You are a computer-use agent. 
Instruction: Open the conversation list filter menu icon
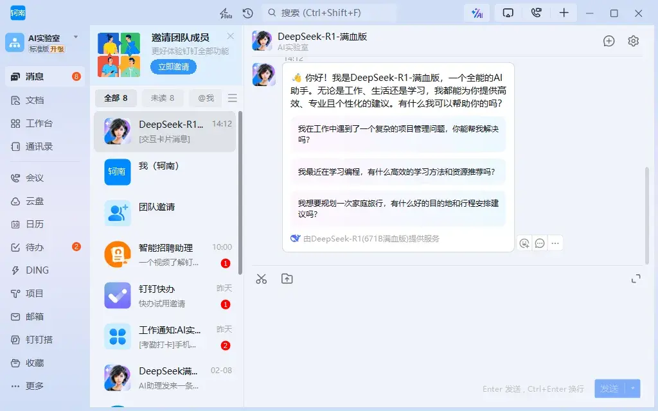click(233, 98)
